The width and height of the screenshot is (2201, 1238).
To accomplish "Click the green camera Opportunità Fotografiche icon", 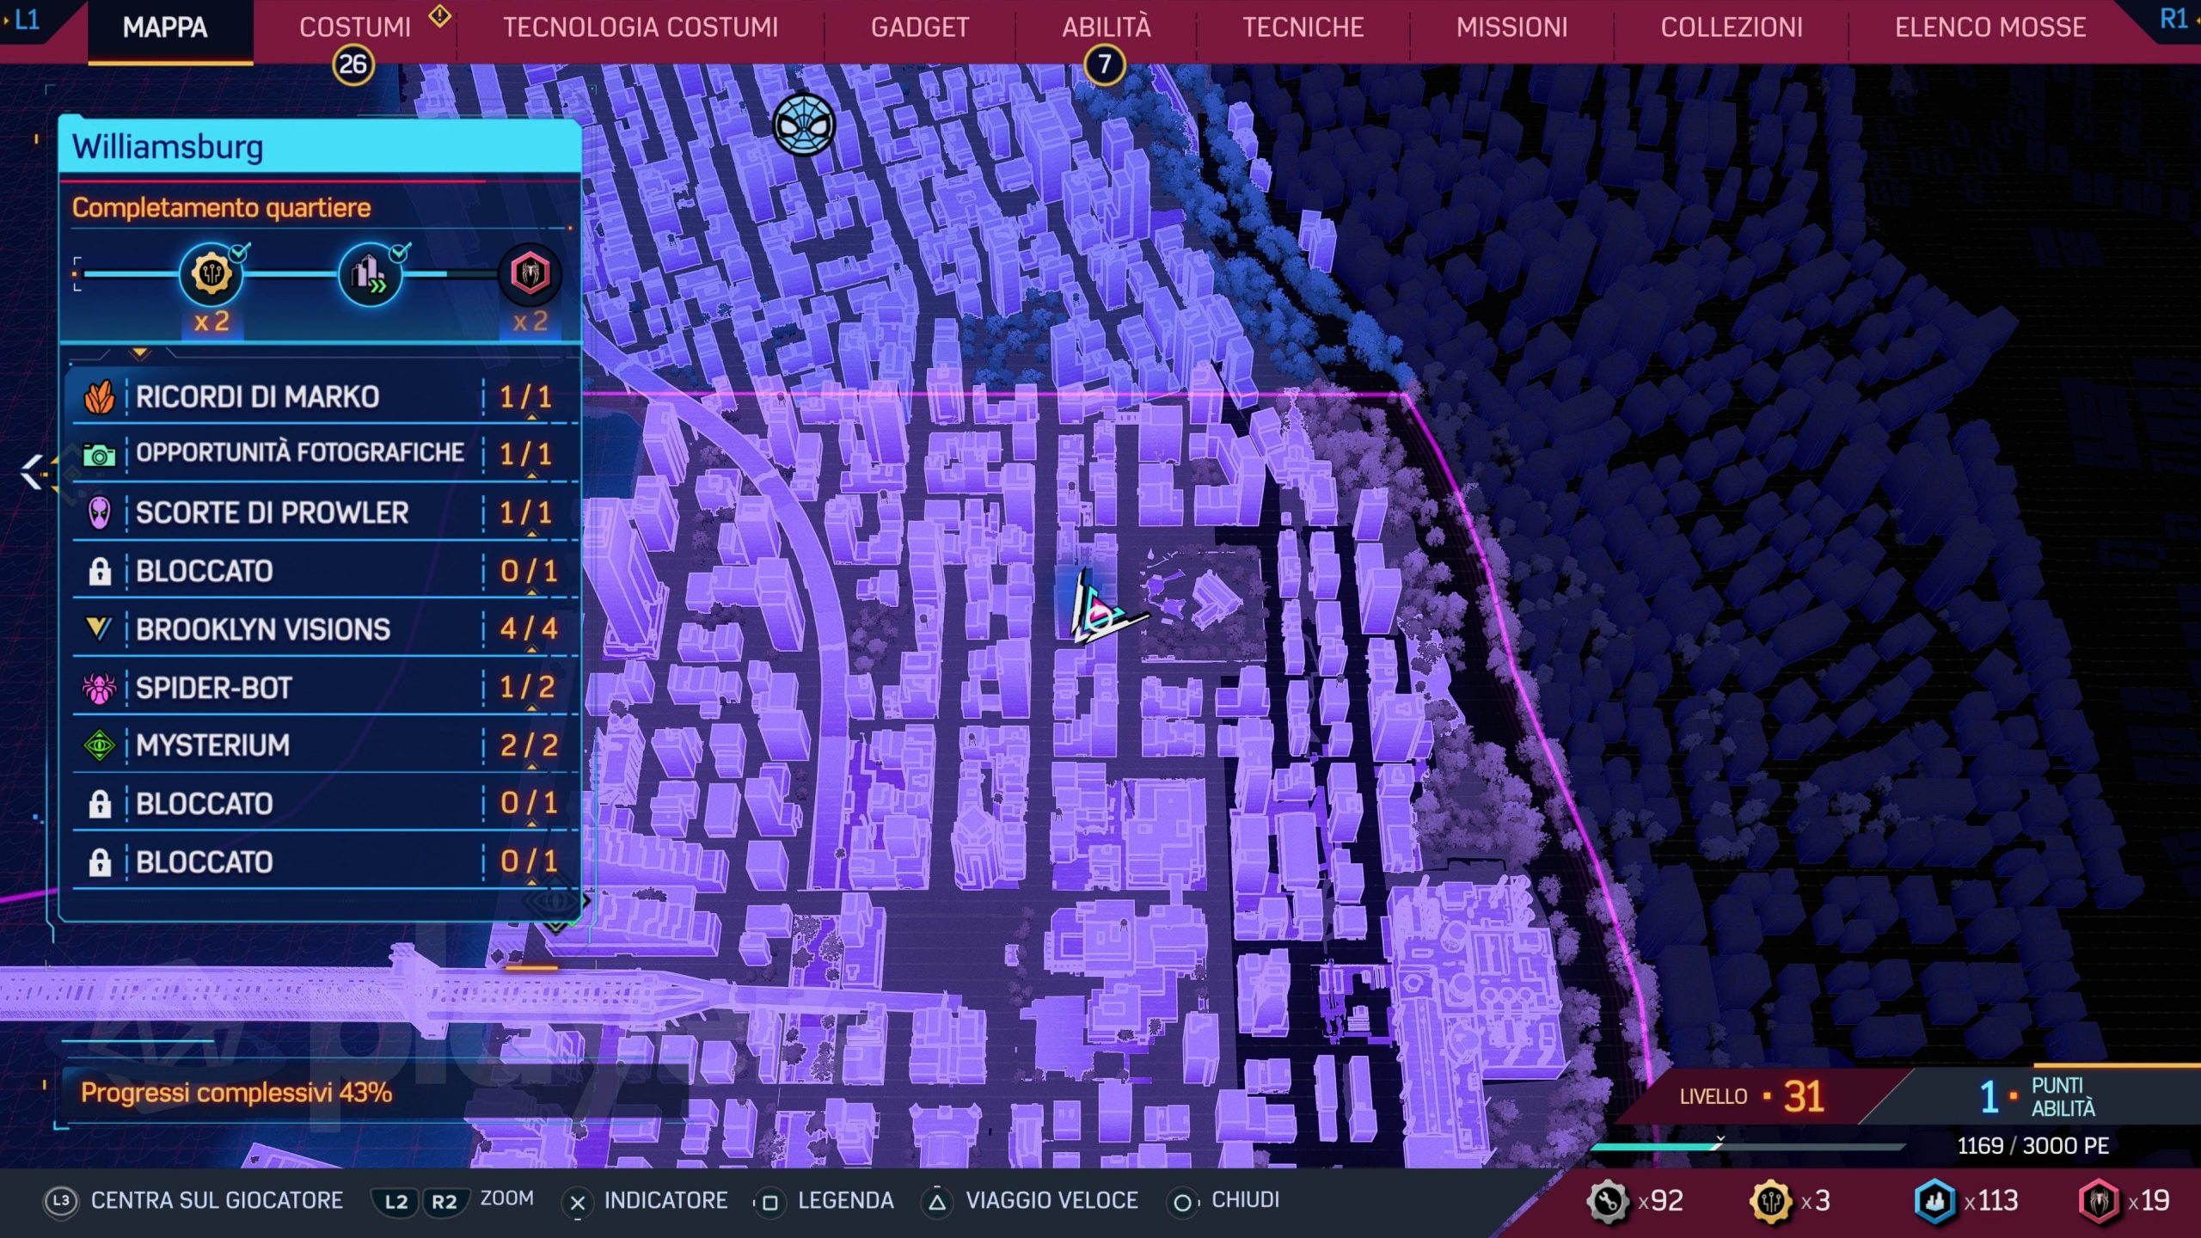I will coord(99,455).
